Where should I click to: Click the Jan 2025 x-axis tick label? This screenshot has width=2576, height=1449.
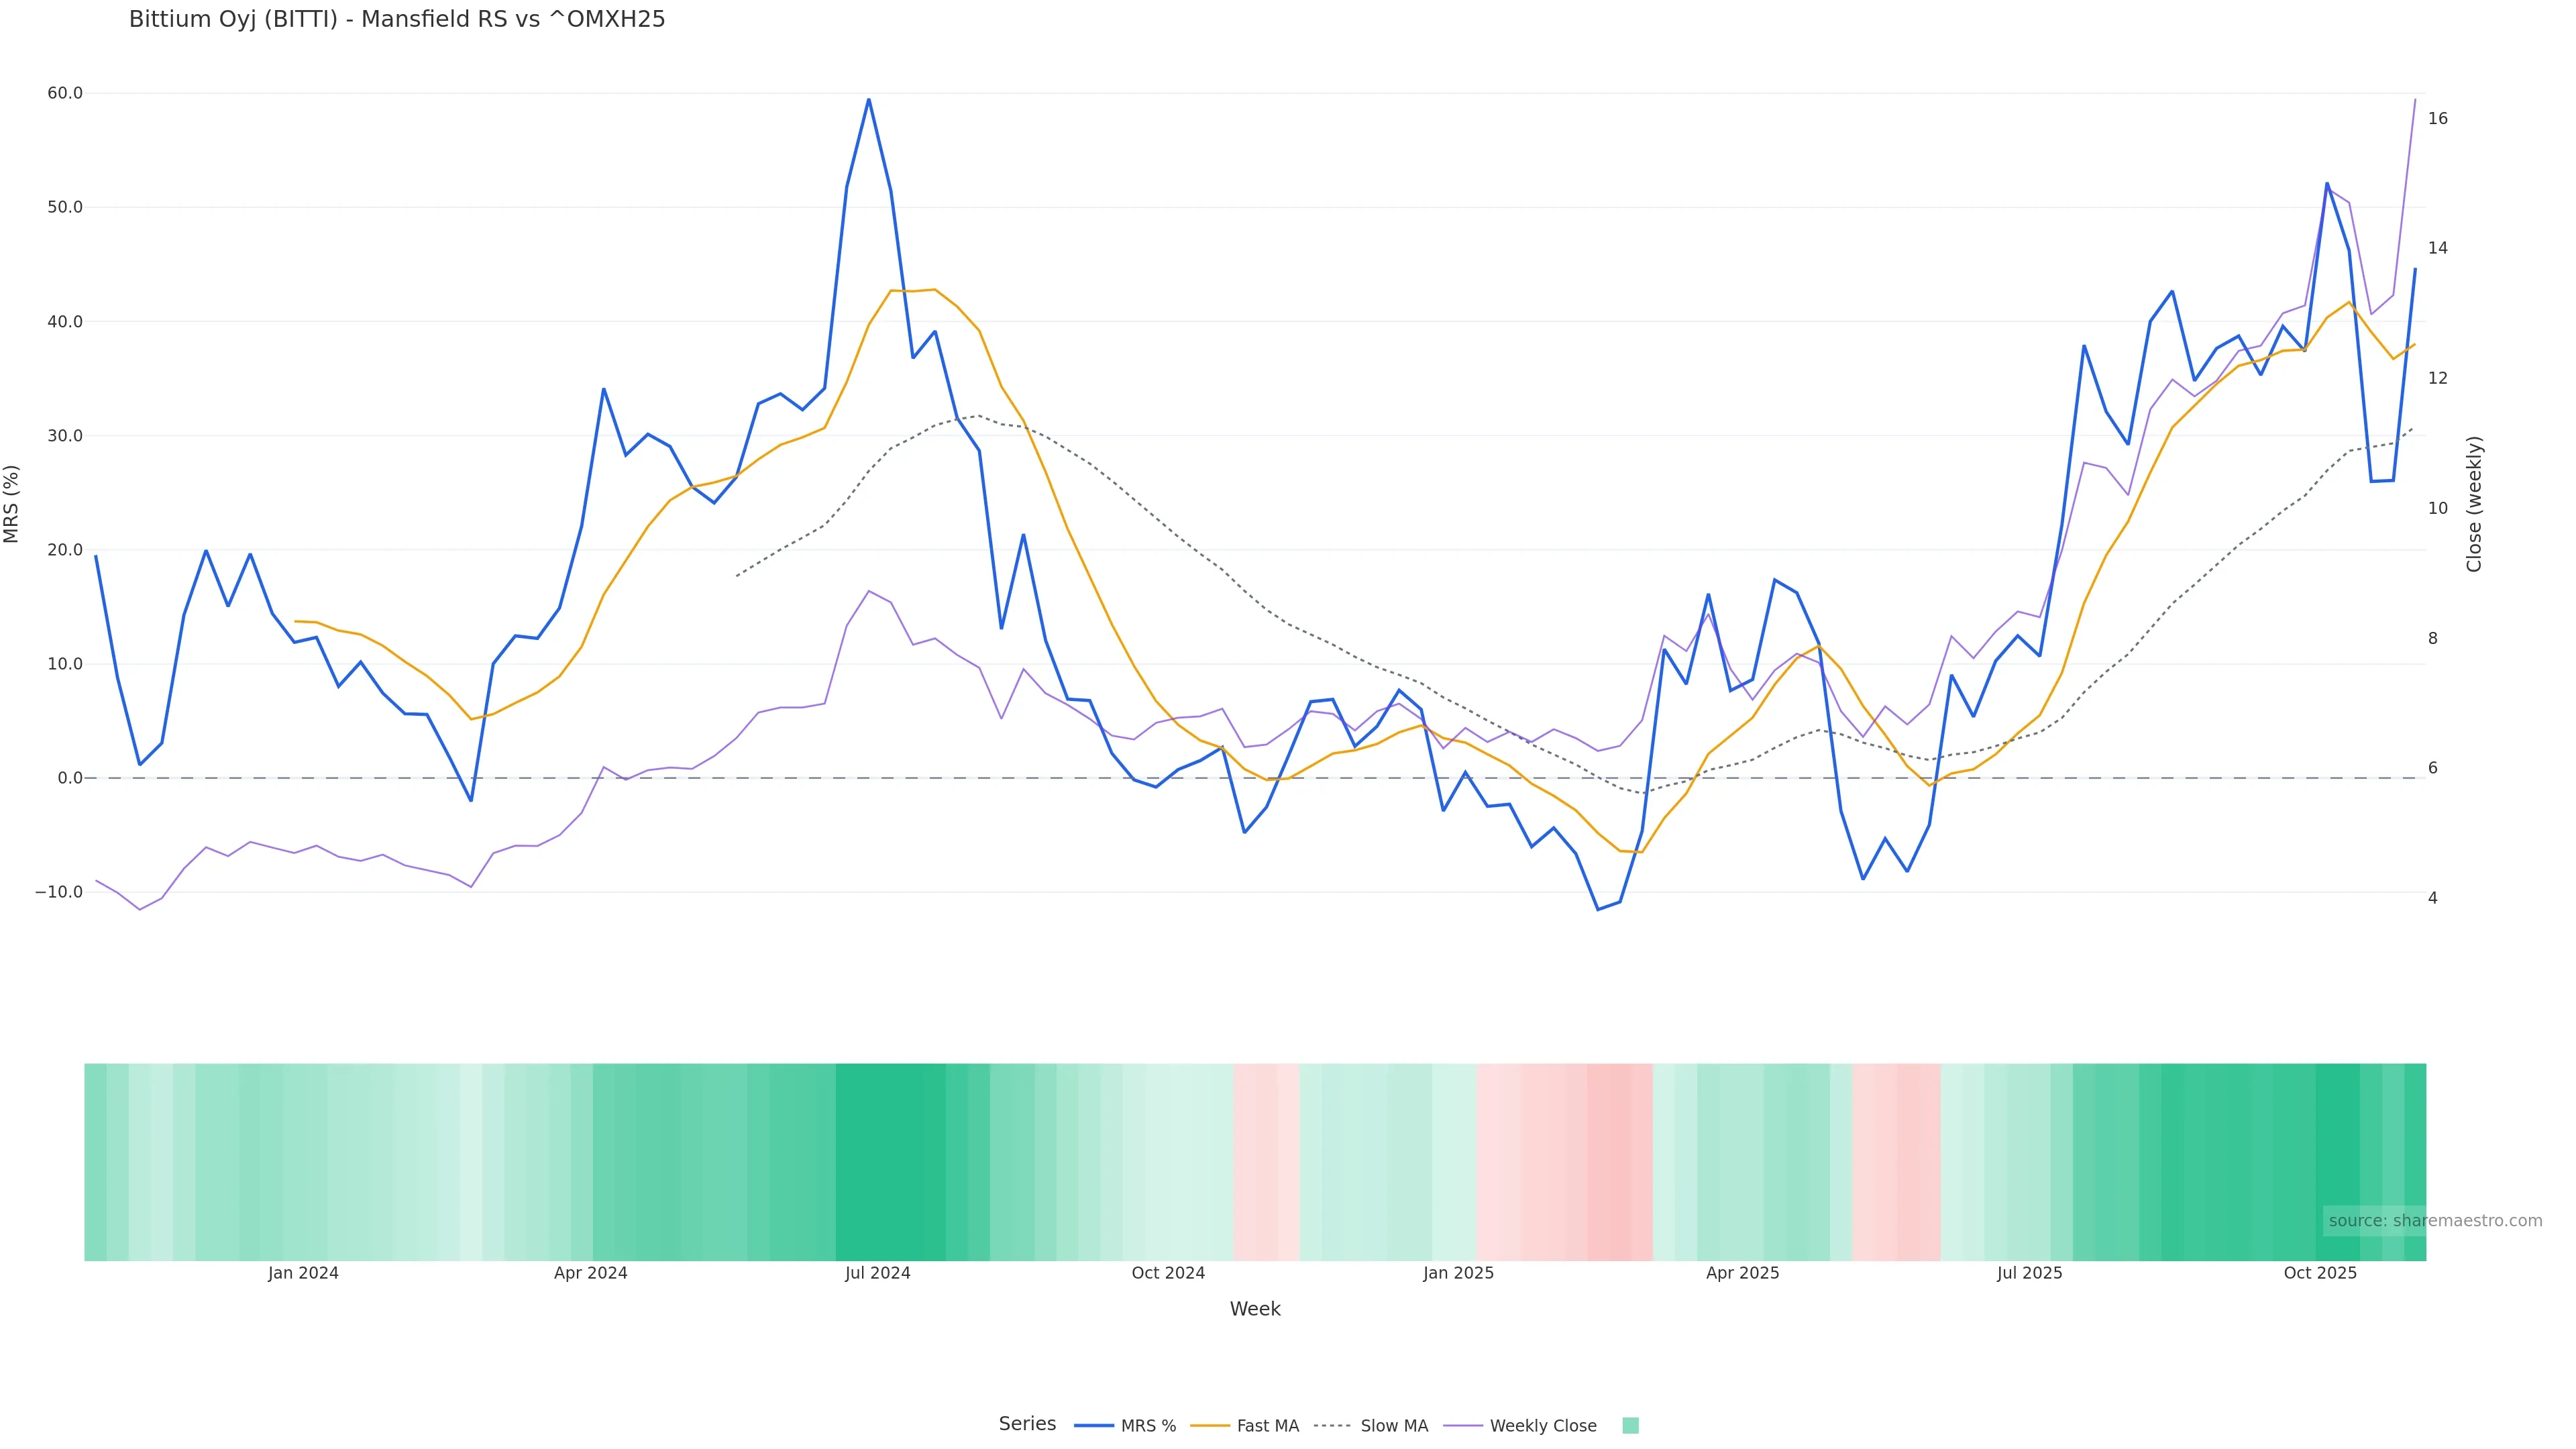1458,1273
